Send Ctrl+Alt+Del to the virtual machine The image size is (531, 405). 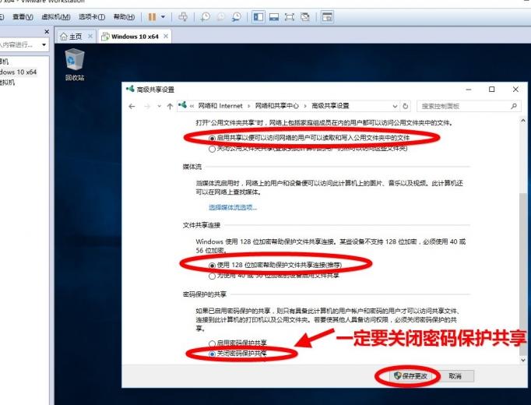(x=183, y=16)
